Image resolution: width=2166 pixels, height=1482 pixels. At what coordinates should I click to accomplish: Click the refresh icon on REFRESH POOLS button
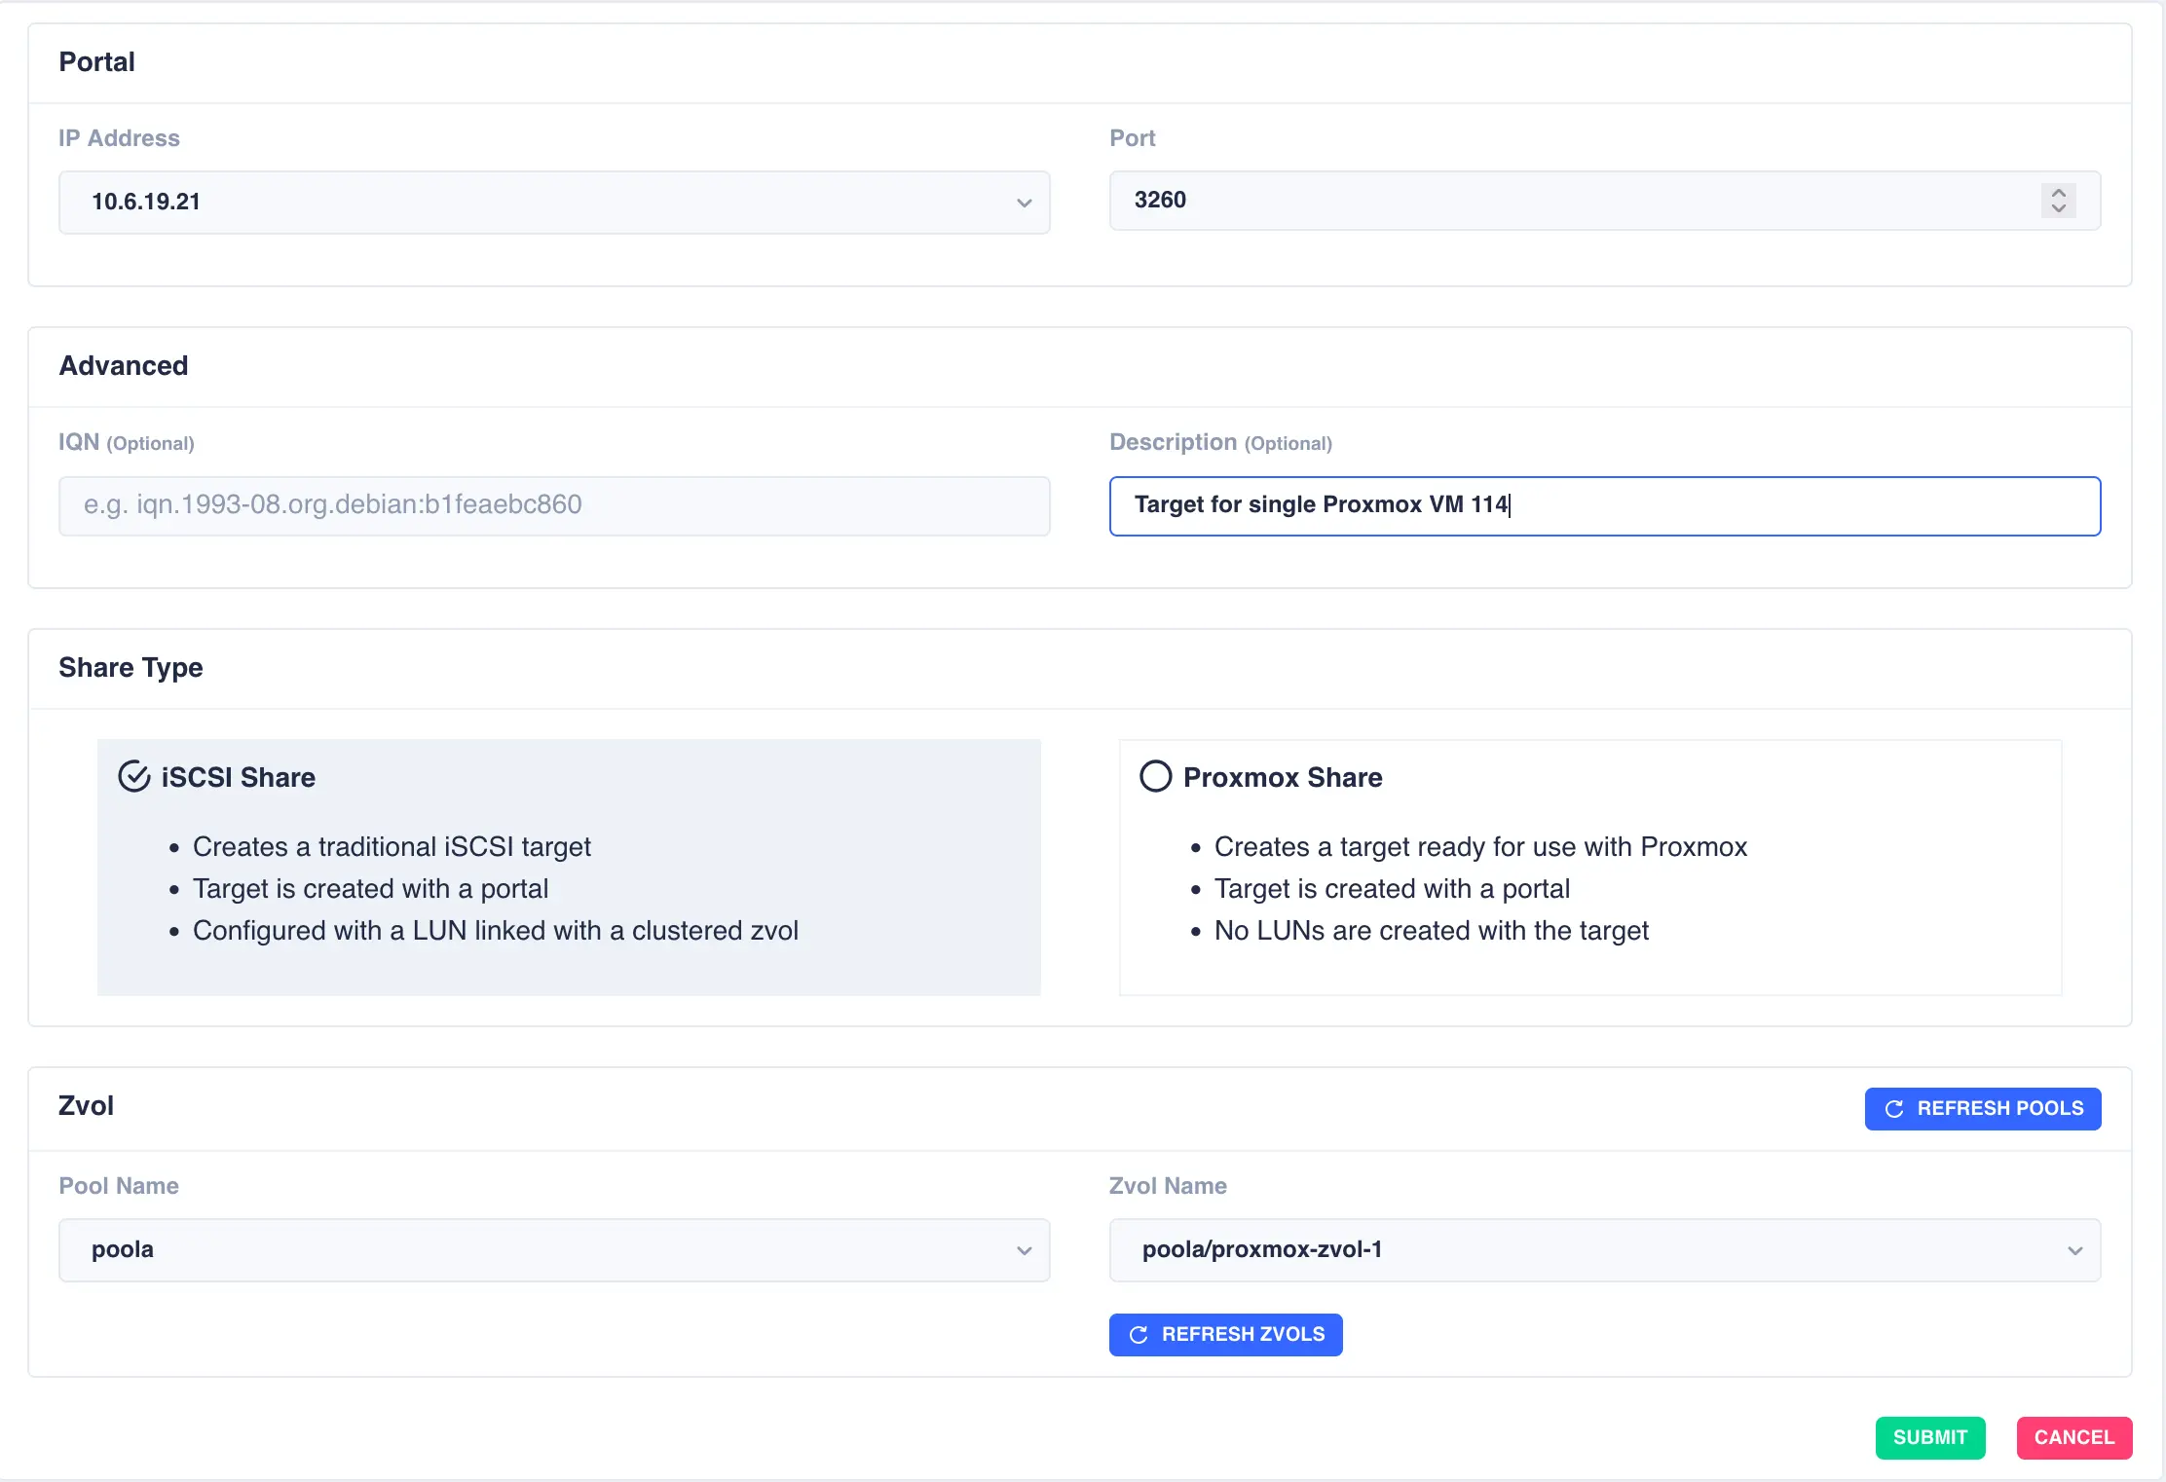click(1893, 1108)
